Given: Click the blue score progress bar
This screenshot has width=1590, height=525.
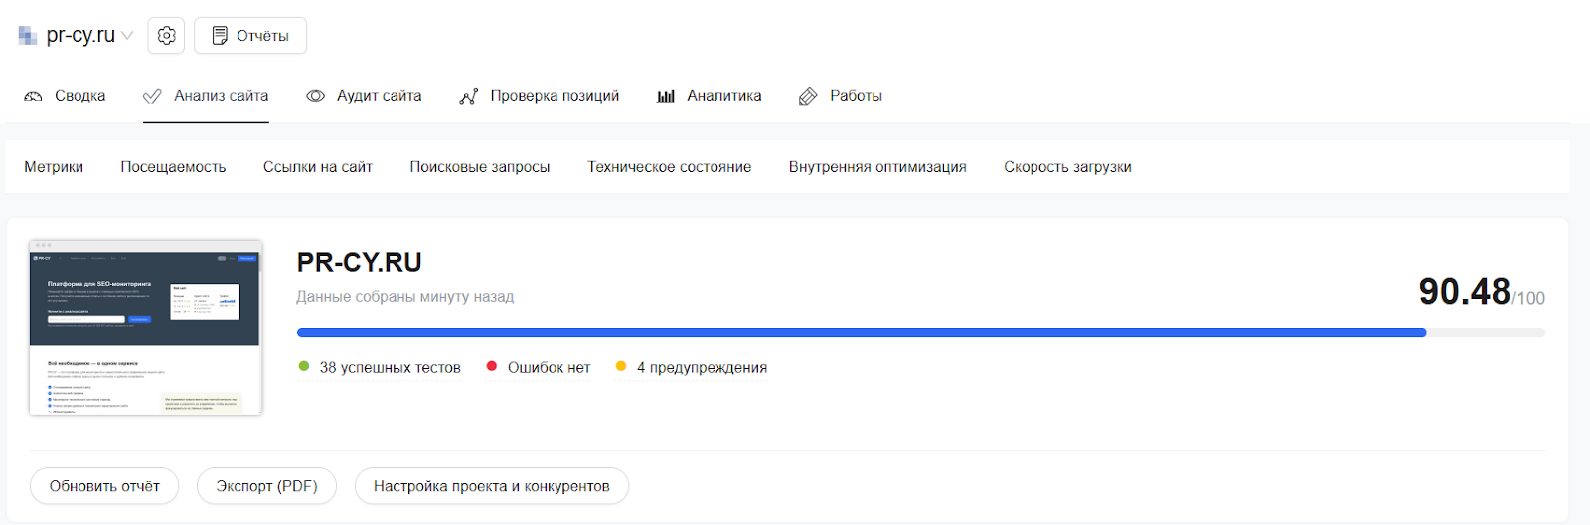Looking at the screenshot, I should (x=861, y=333).
